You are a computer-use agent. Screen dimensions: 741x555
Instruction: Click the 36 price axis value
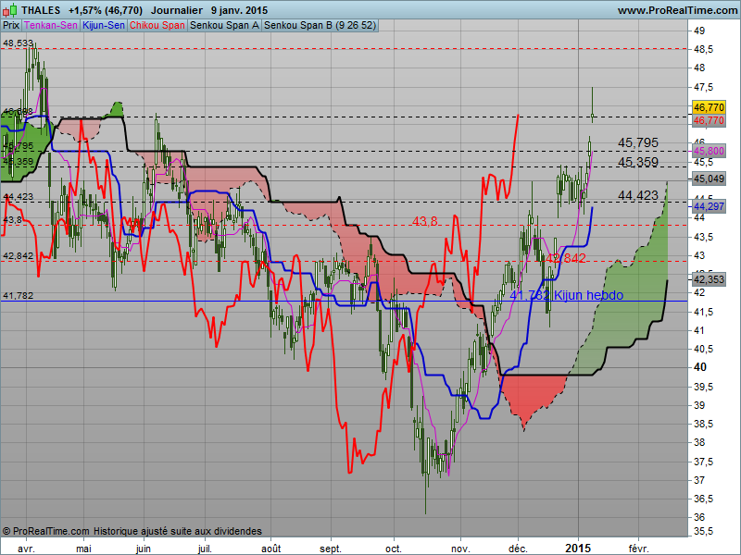[699, 517]
